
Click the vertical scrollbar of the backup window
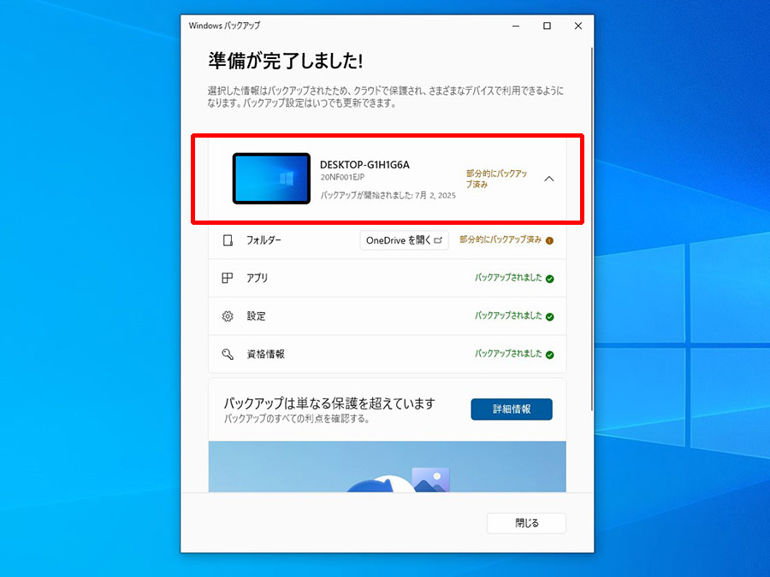pos(592,229)
